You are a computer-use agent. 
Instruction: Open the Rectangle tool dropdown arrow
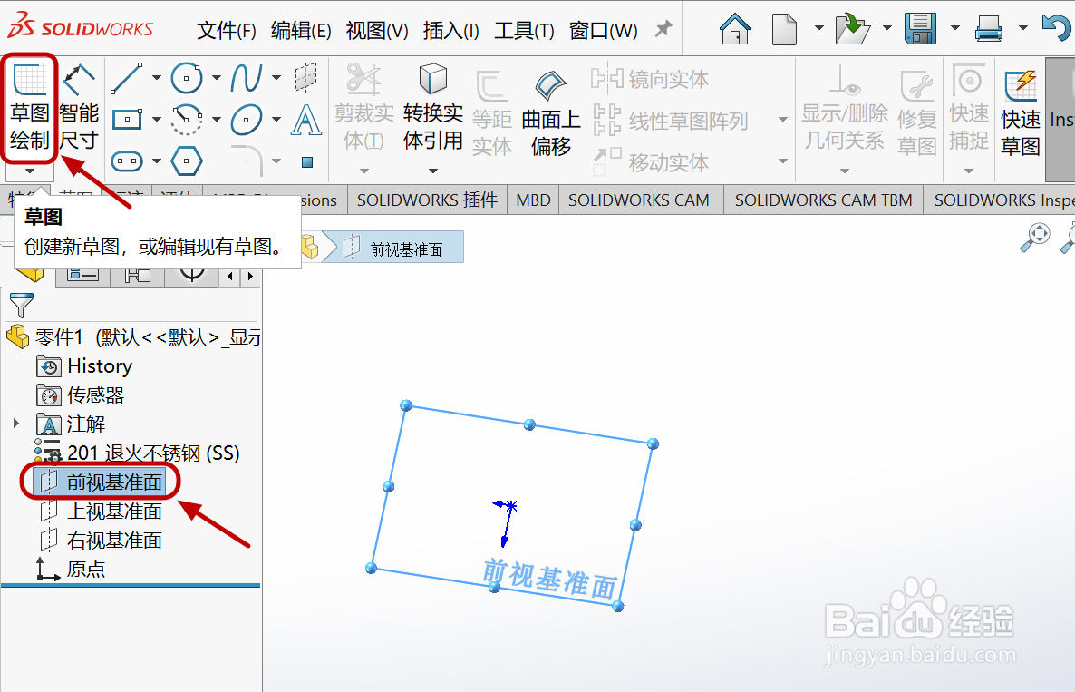pyautogui.click(x=156, y=120)
